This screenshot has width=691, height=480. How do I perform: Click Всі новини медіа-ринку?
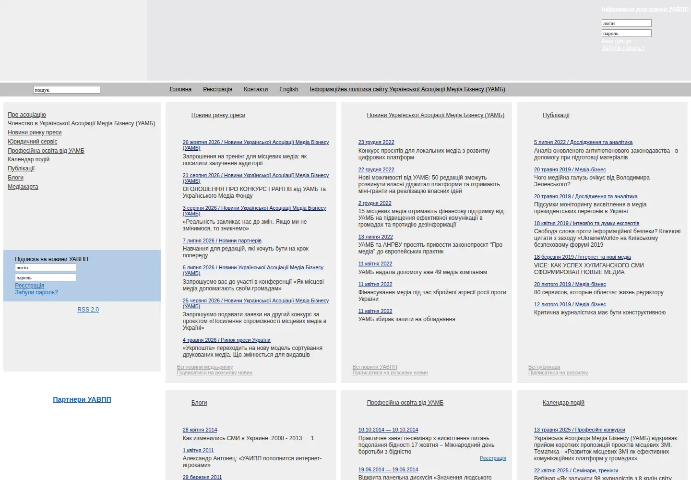point(205,367)
